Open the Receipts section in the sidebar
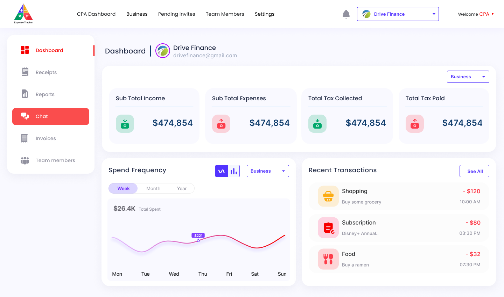Image resolution: width=504 pixels, height=297 pixels. point(46,72)
